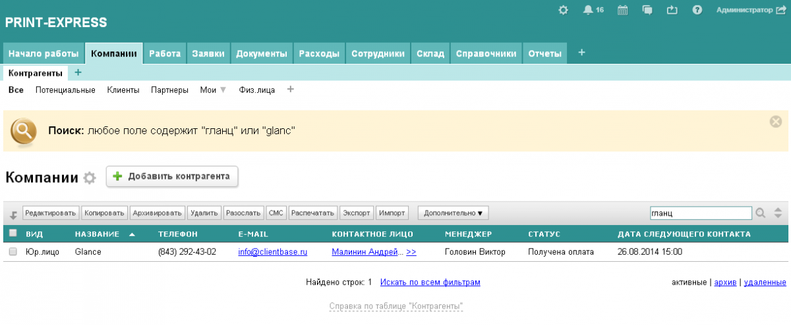The height and width of the screenshot is (325, 791).
Task: Open the info@clientbase.ru email link
Action: pos(272,252)
